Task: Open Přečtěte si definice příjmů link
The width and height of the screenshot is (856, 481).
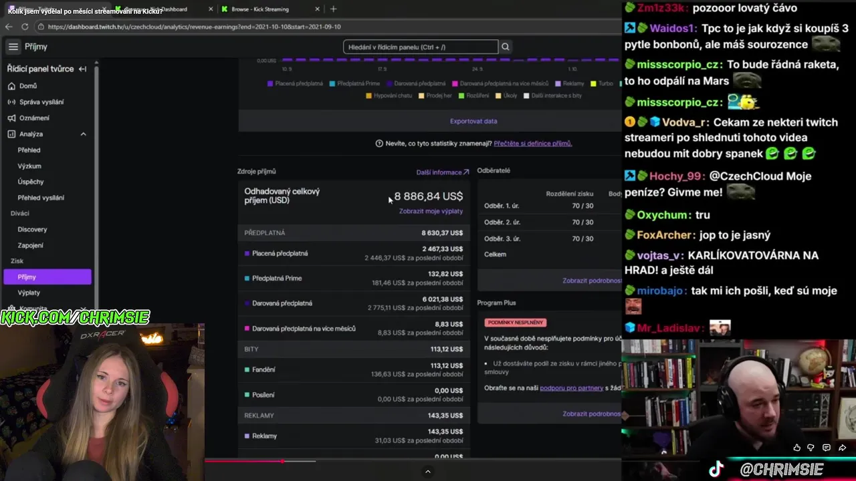Action: point(533,144)
